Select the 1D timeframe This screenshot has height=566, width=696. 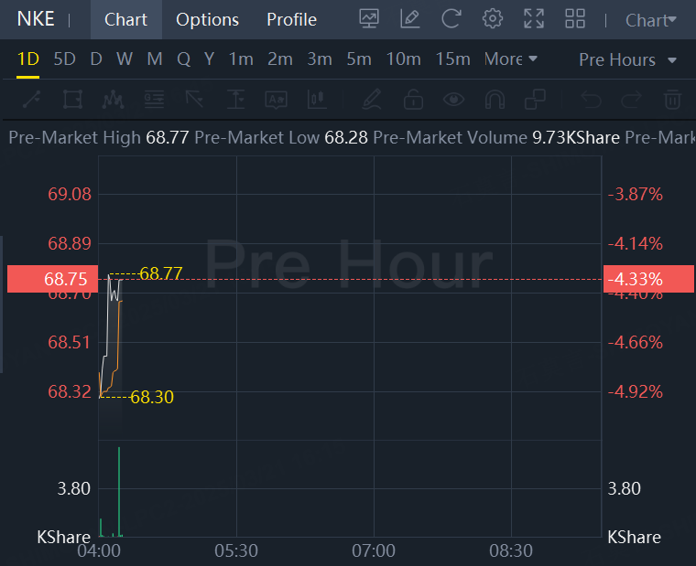click(27, 59)
